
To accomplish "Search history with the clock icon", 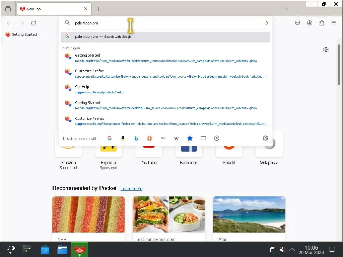I will (x=217, y=138).
